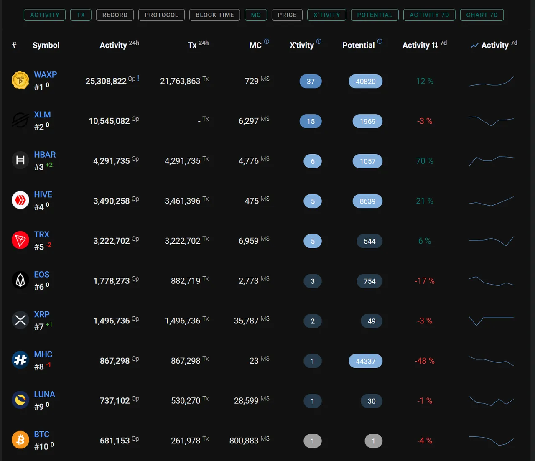Toggle the TX column filter
Screen dimensions: 535x461
(81, 15)
